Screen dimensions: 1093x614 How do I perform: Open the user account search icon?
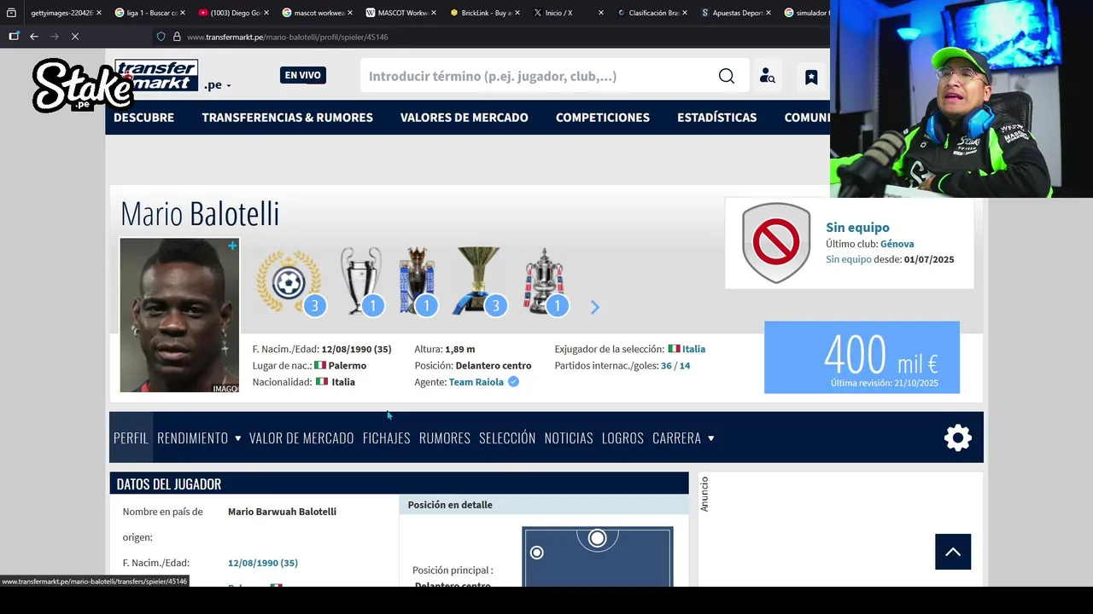coord(767,76)
